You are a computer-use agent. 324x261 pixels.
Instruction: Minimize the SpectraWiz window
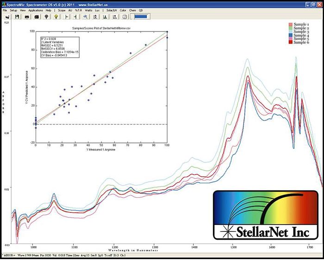click(308, 5)
